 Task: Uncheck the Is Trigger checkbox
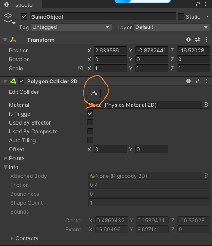point(90,113)
